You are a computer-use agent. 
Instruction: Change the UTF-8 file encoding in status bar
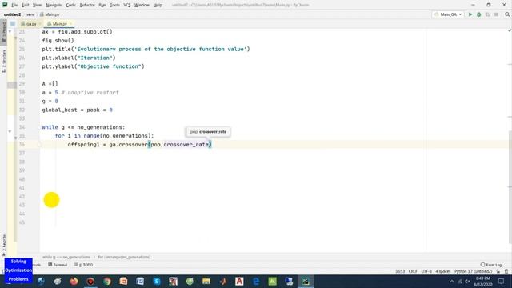pyautogui.click(x=426, y=271)
